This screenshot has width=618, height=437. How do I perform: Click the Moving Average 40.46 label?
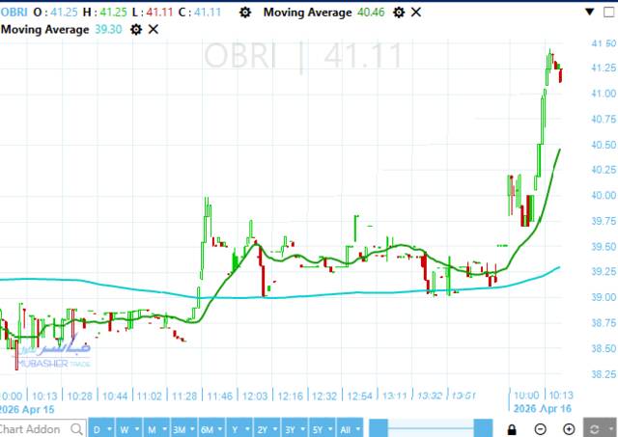[308, 13]
